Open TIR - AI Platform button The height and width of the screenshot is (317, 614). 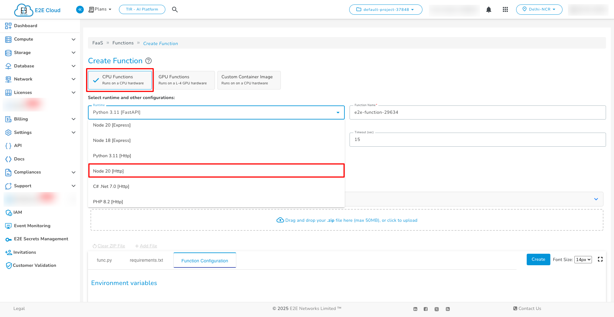click(142, 10)
